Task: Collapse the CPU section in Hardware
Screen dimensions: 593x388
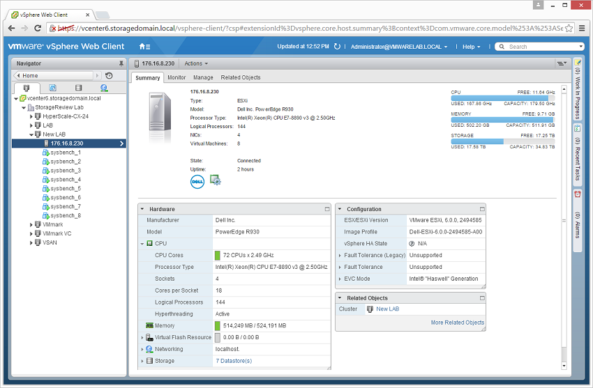Action: pyautogui.click(x=142, y=244)
